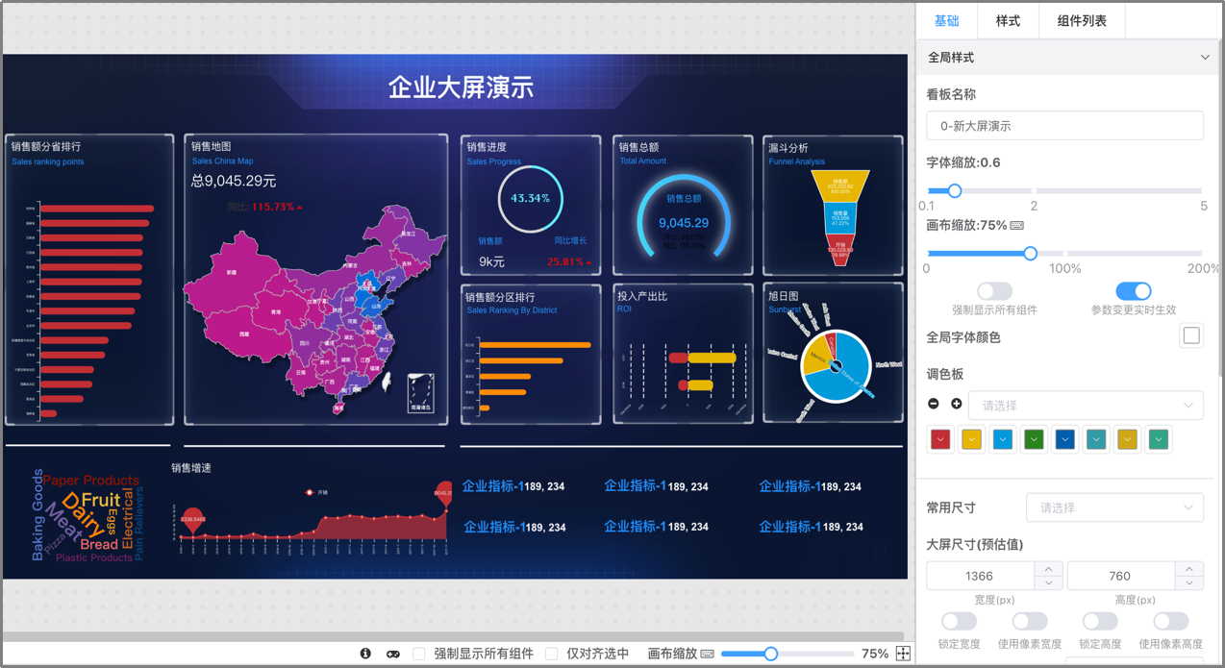The width and height of the screenshot is (1225, 668).
Task: Open the sea-green palette color dropdown
Action: pos(1159,439)
